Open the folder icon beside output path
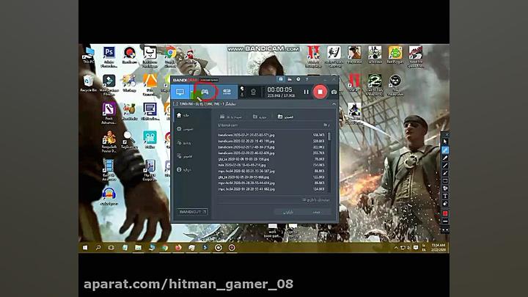 click(x=326, y=125)
